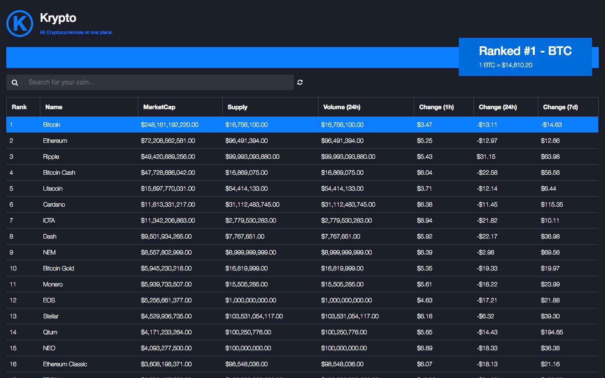Sort by the Rank column header
Viewport: 605px width, 378px height.
point(19,107)
